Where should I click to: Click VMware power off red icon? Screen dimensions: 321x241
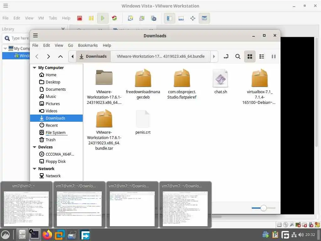coord(80,18)
